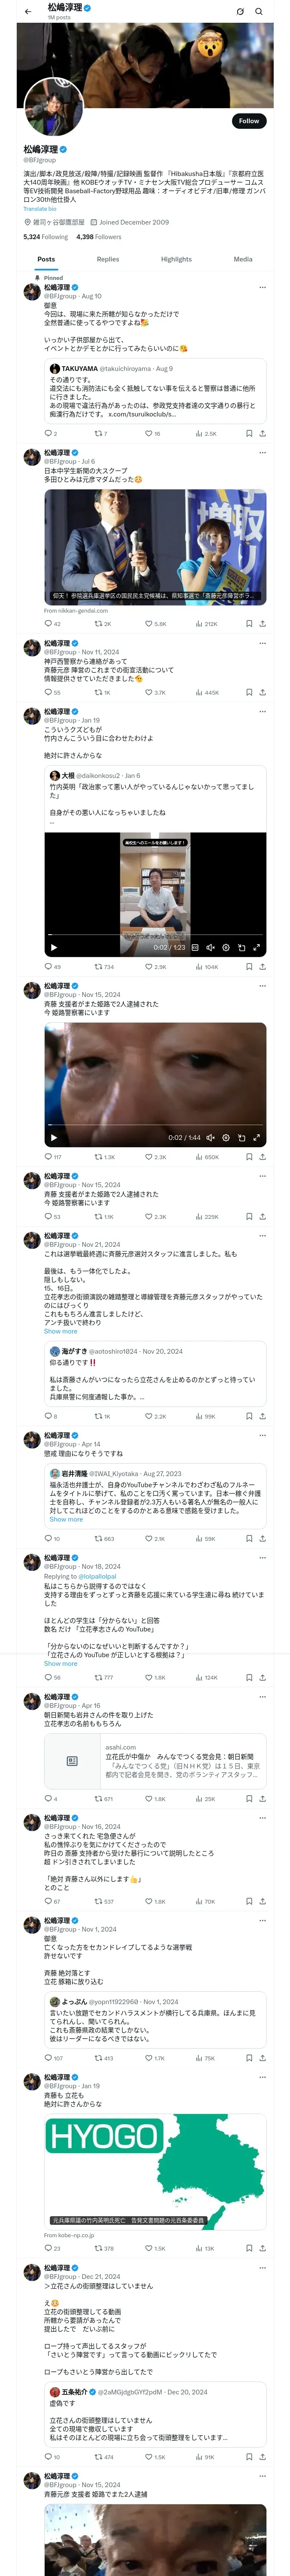290x2576 pixels.
Task: Switch to the Replies tab
Action: [108, 259]
